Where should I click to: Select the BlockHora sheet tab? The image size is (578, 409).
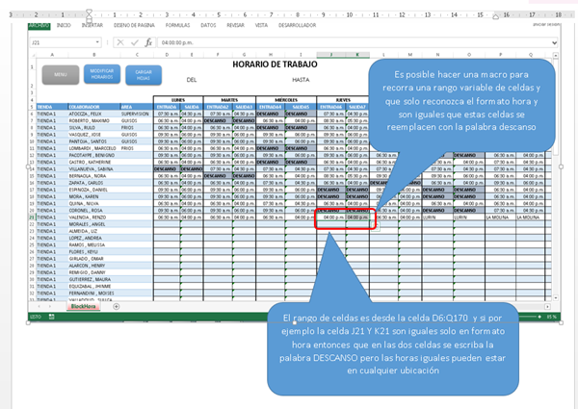(83, 306)
